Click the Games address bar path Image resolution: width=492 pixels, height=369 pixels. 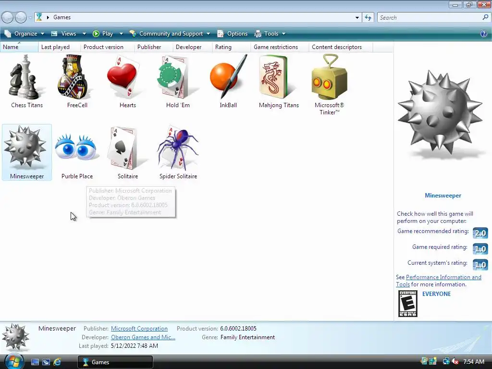(x=62, y=17)
